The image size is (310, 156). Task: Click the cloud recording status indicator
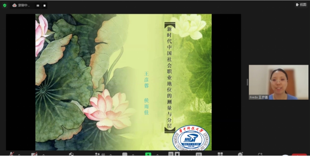click(x=21, y=6)
